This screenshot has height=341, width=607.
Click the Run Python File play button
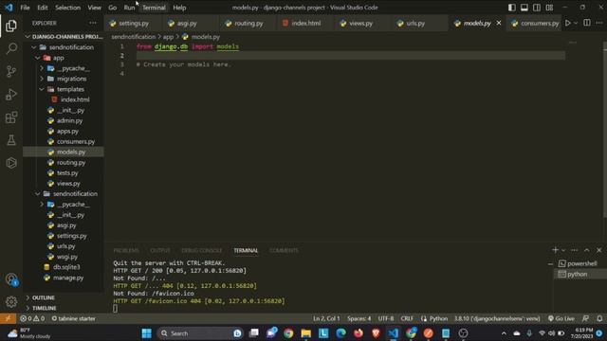tap(567, 23)
